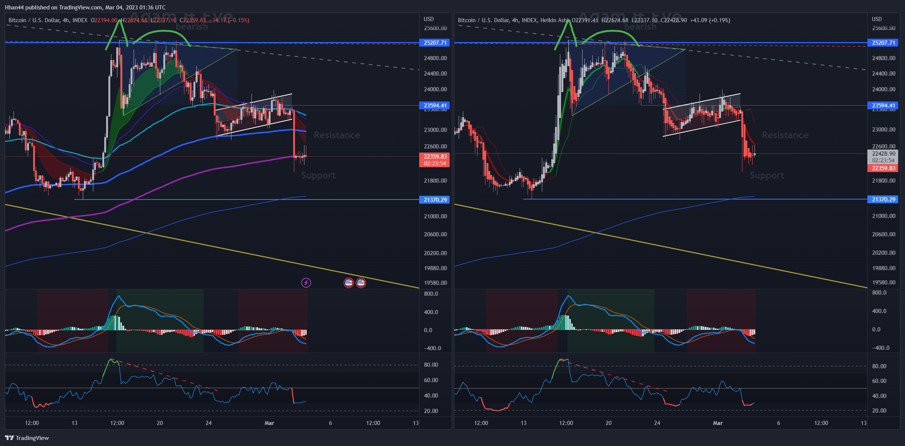Click the 25600.00 axis value on left chart
This screenshot has width=905, height=446.
coord(435,28)
